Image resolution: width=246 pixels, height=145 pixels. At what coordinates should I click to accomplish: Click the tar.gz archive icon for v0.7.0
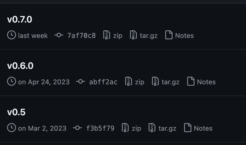[x=133, y=35]
